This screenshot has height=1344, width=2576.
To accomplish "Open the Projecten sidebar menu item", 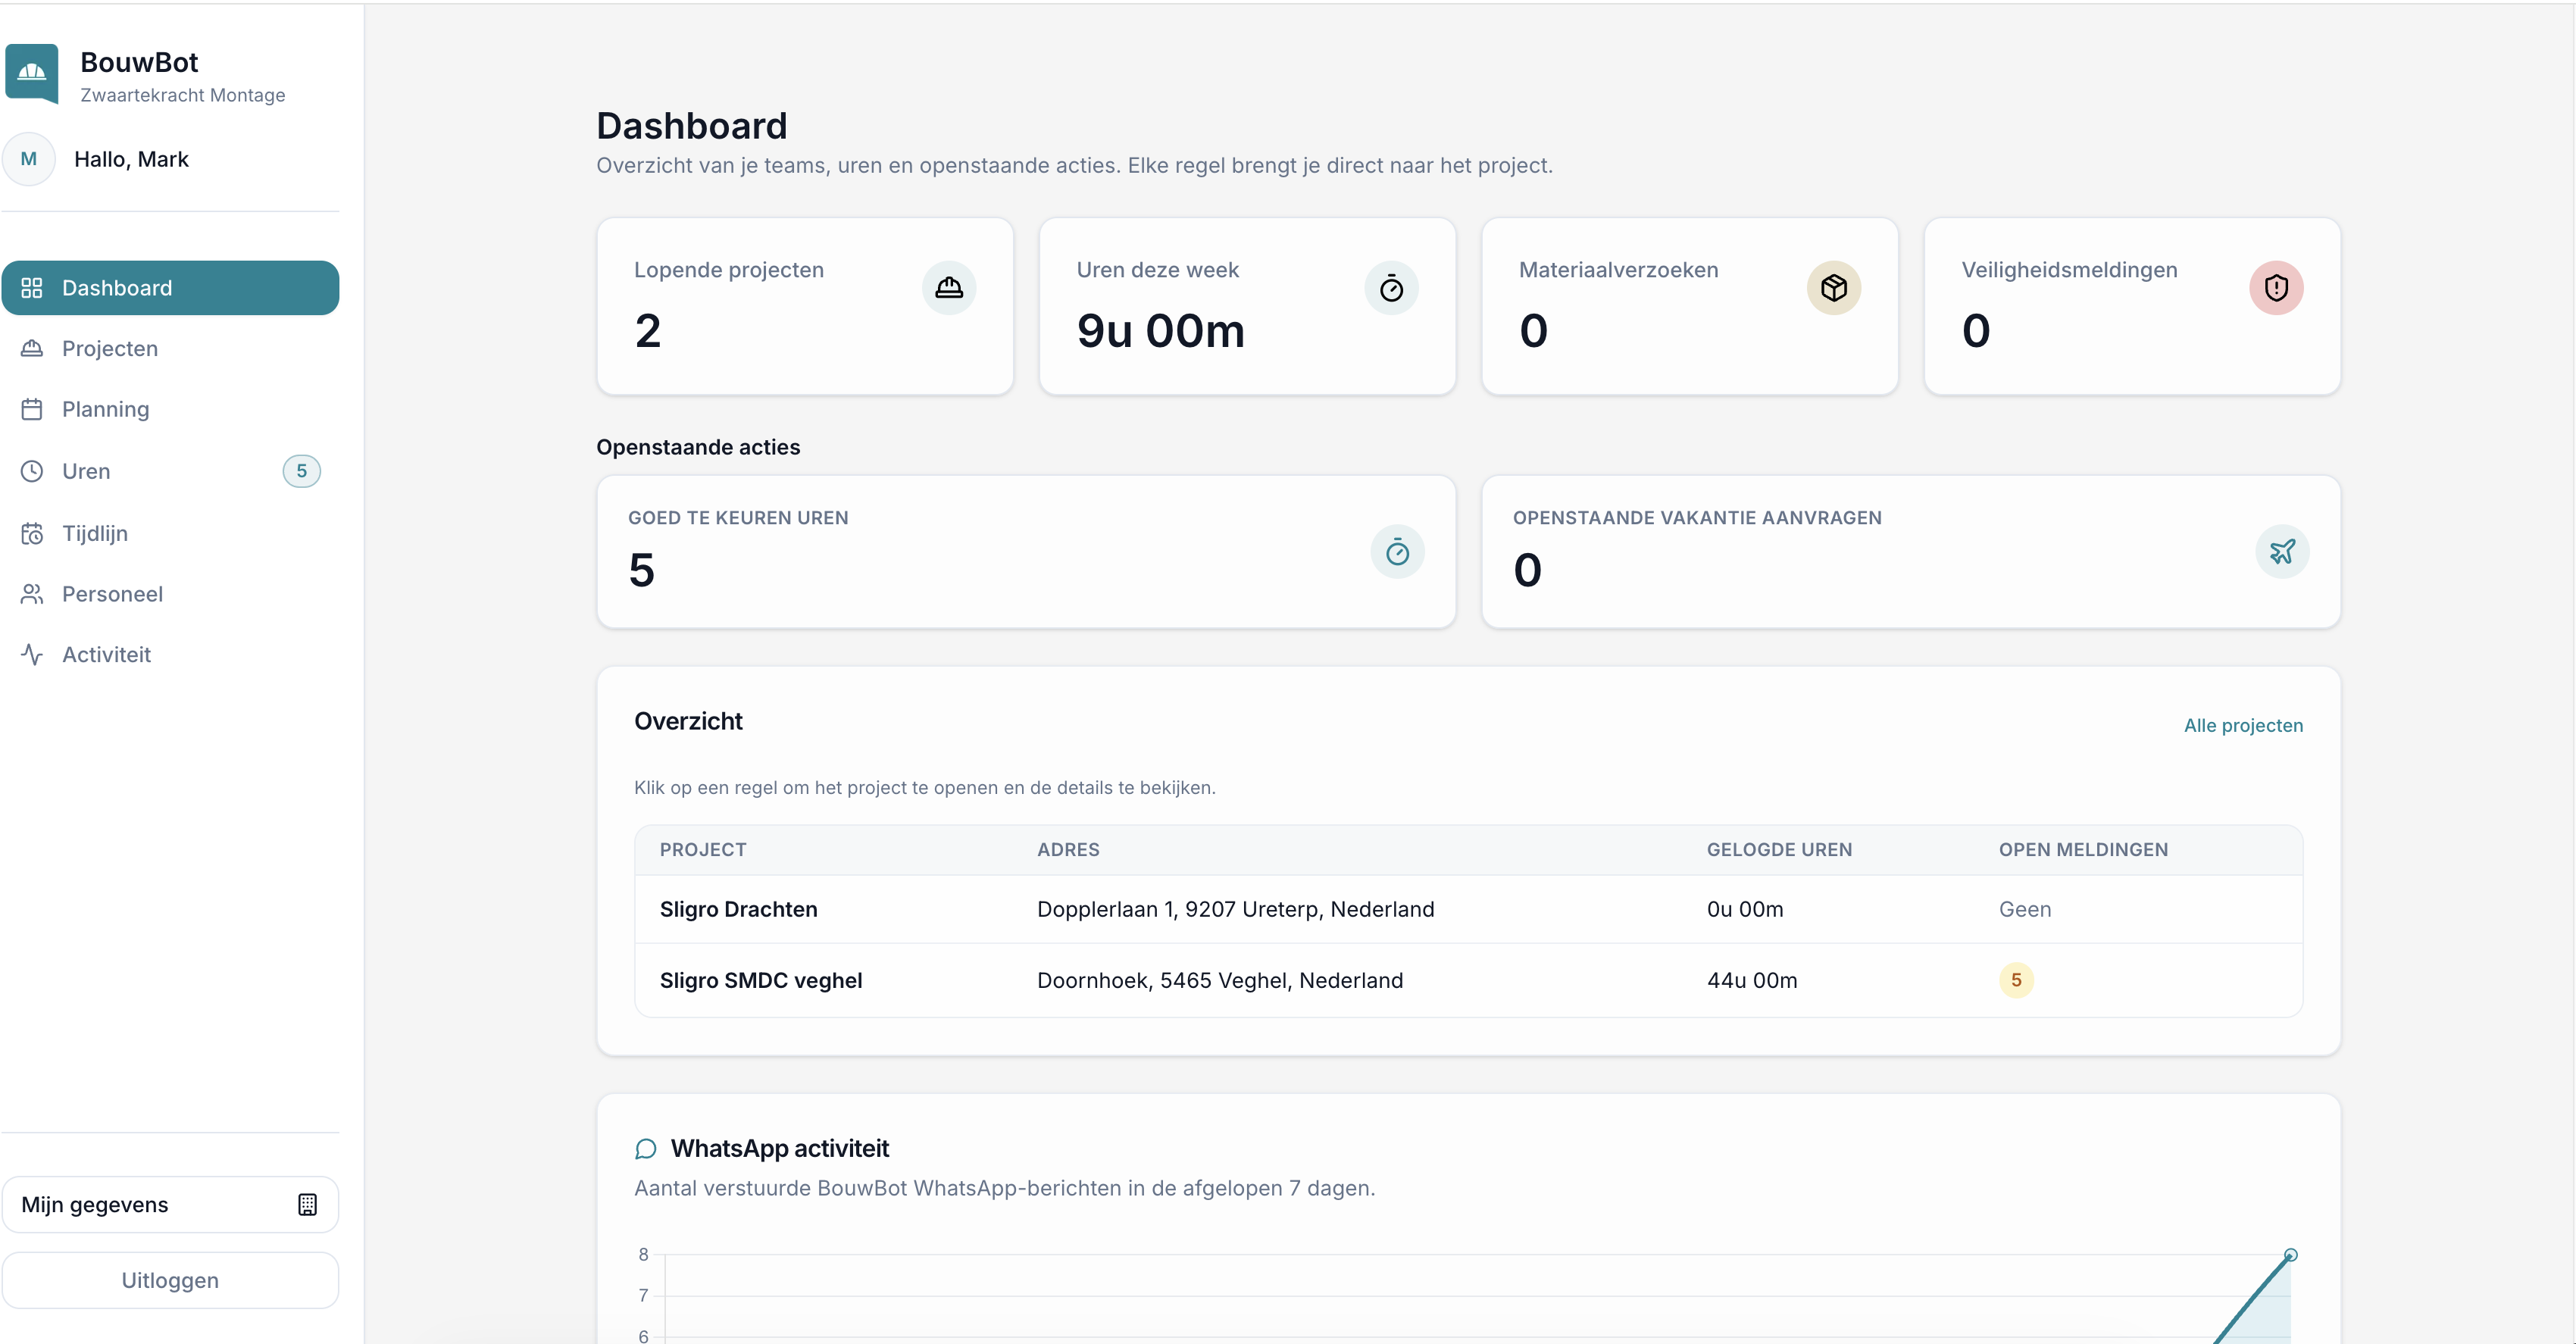I will [x=110, y=349].
